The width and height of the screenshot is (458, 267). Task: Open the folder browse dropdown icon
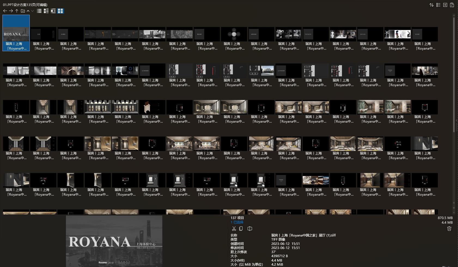tap(23, 11)
